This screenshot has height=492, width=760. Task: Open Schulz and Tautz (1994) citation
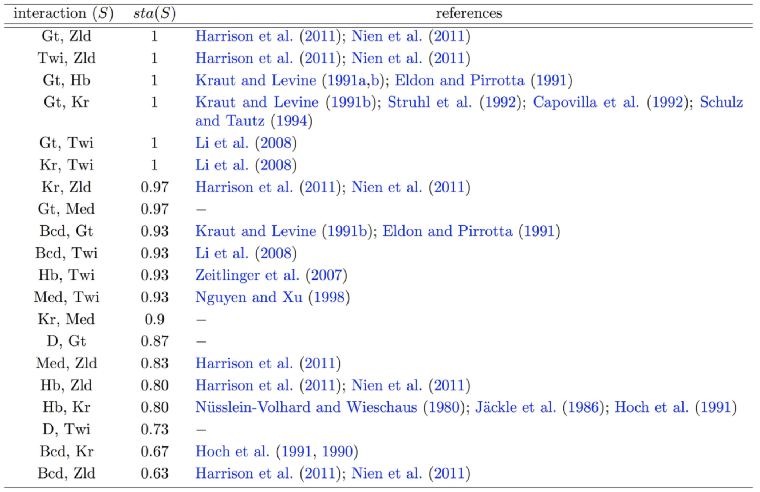coord(721,102)
